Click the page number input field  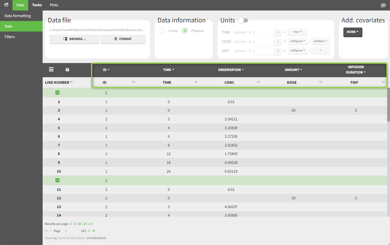tap(70, 231)
